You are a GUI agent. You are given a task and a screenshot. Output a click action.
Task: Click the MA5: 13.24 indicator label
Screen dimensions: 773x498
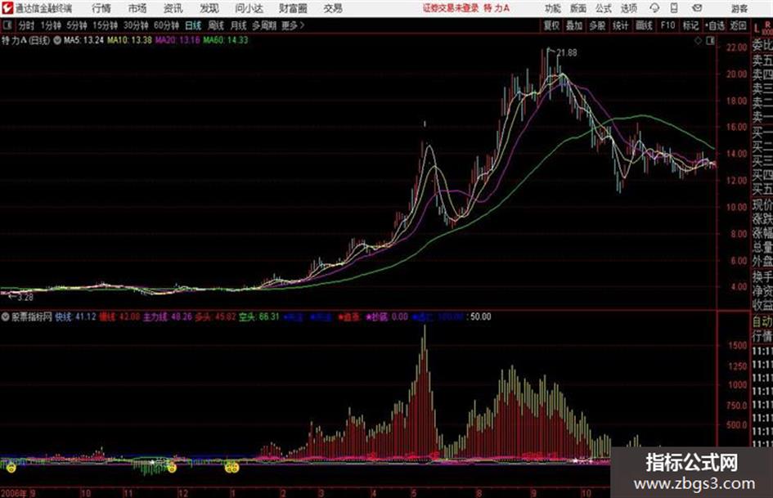83,40
